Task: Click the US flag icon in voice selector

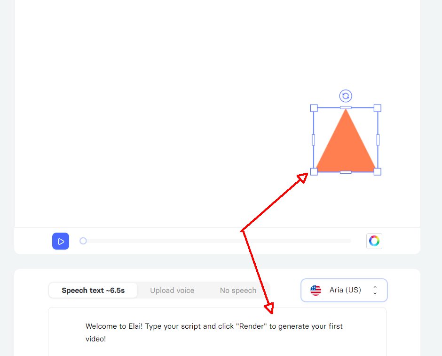Action: tap(316, 290)
